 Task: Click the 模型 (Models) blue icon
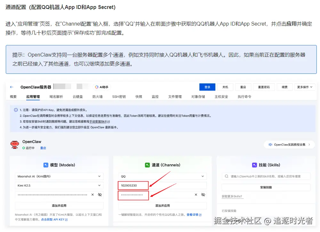click(46, 165)
